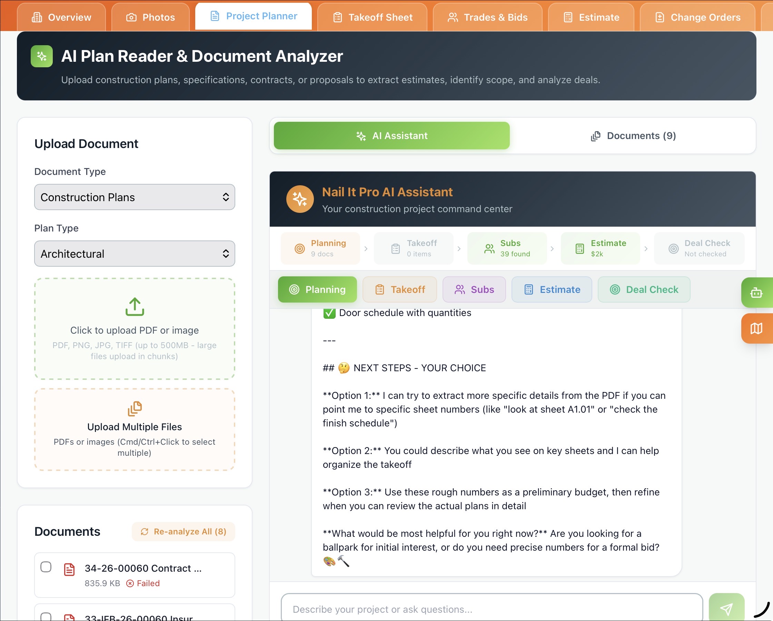
Task: Open the Change Orders document icon
Action: (x=660, y=17)
